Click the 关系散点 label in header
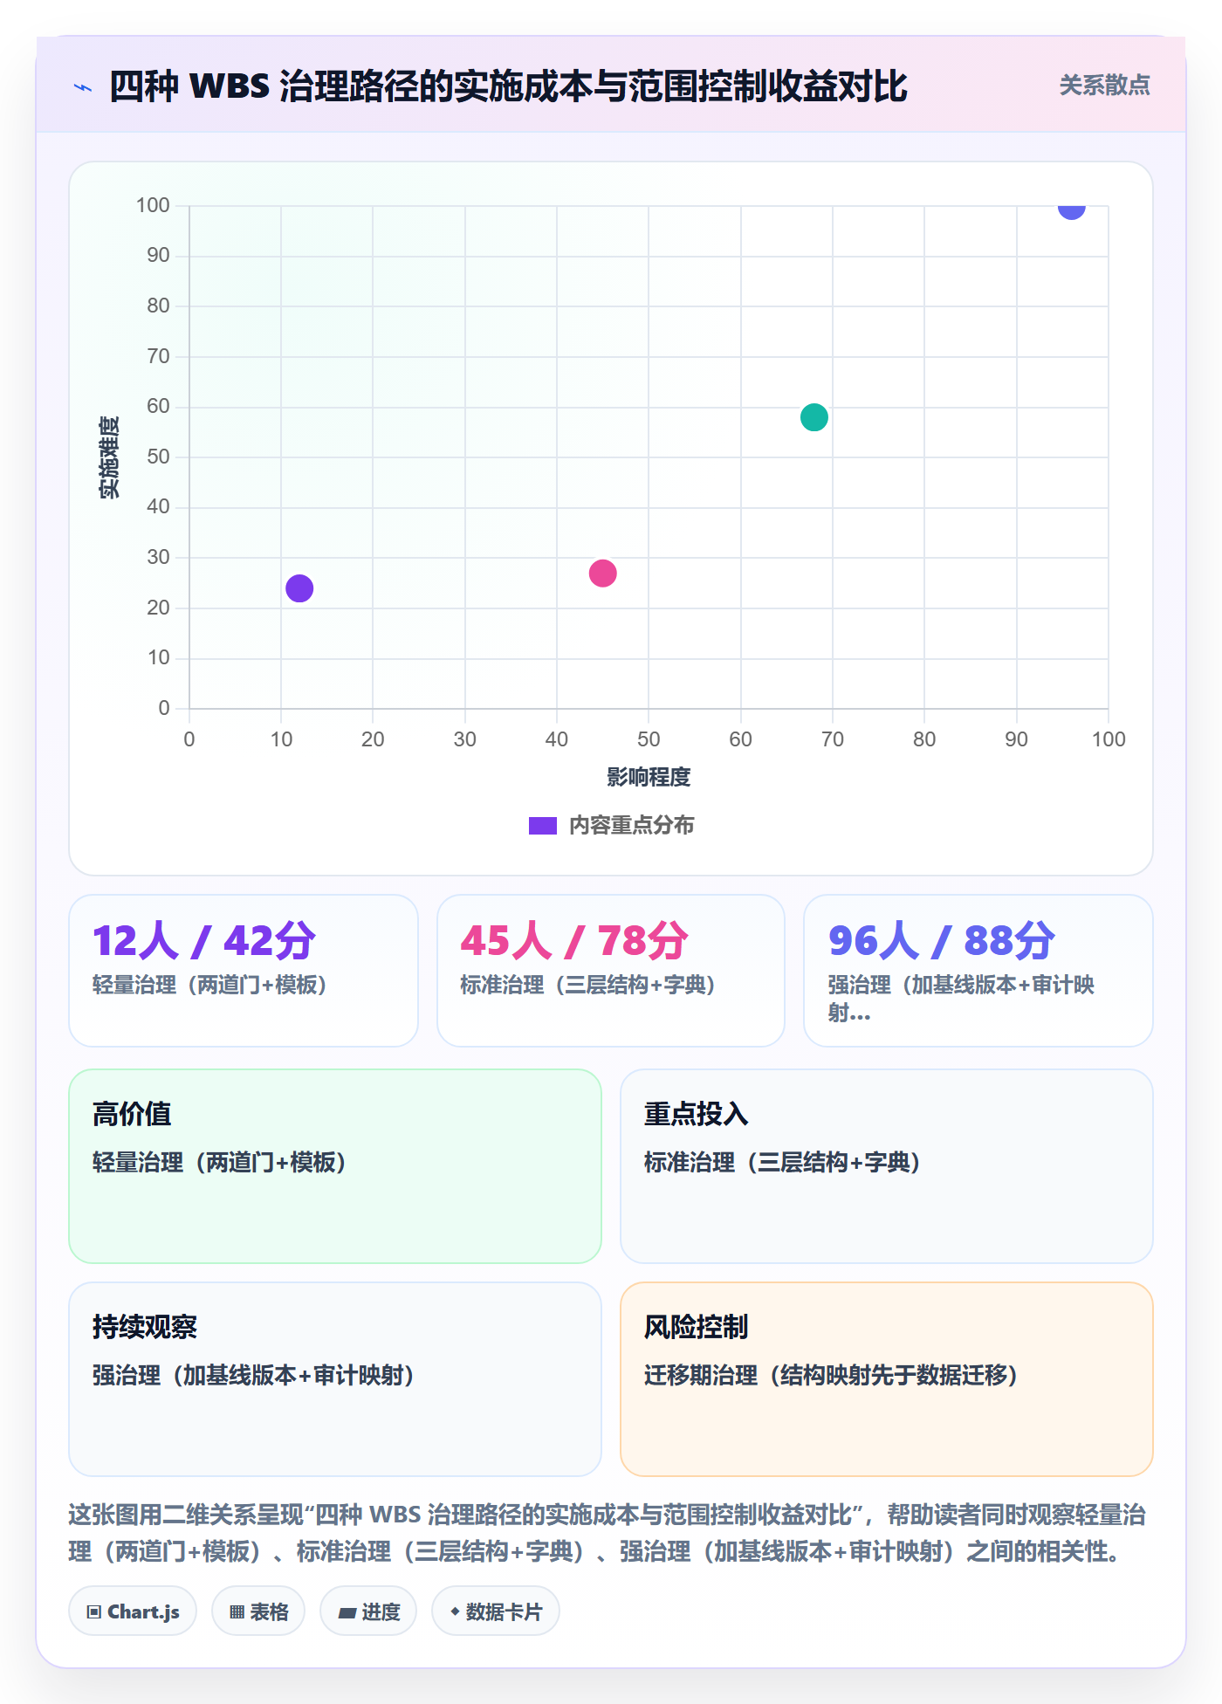Viewport: 1222px width, 1704px height. pos(1104,86)
